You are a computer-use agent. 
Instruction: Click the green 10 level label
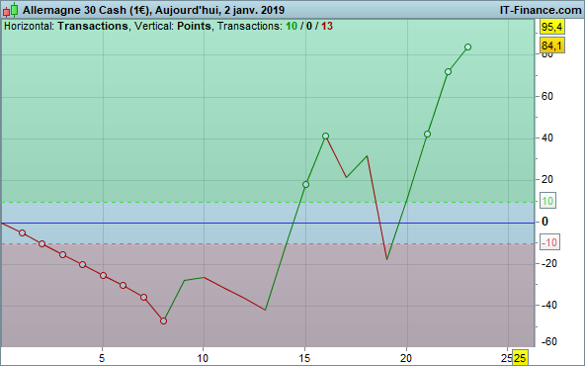pos(547,201)
